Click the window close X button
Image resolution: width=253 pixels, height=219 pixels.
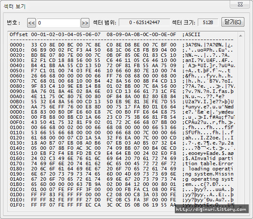240,4
